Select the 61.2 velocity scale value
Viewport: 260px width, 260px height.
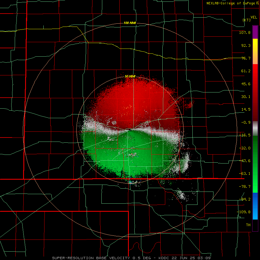point(246,71)
